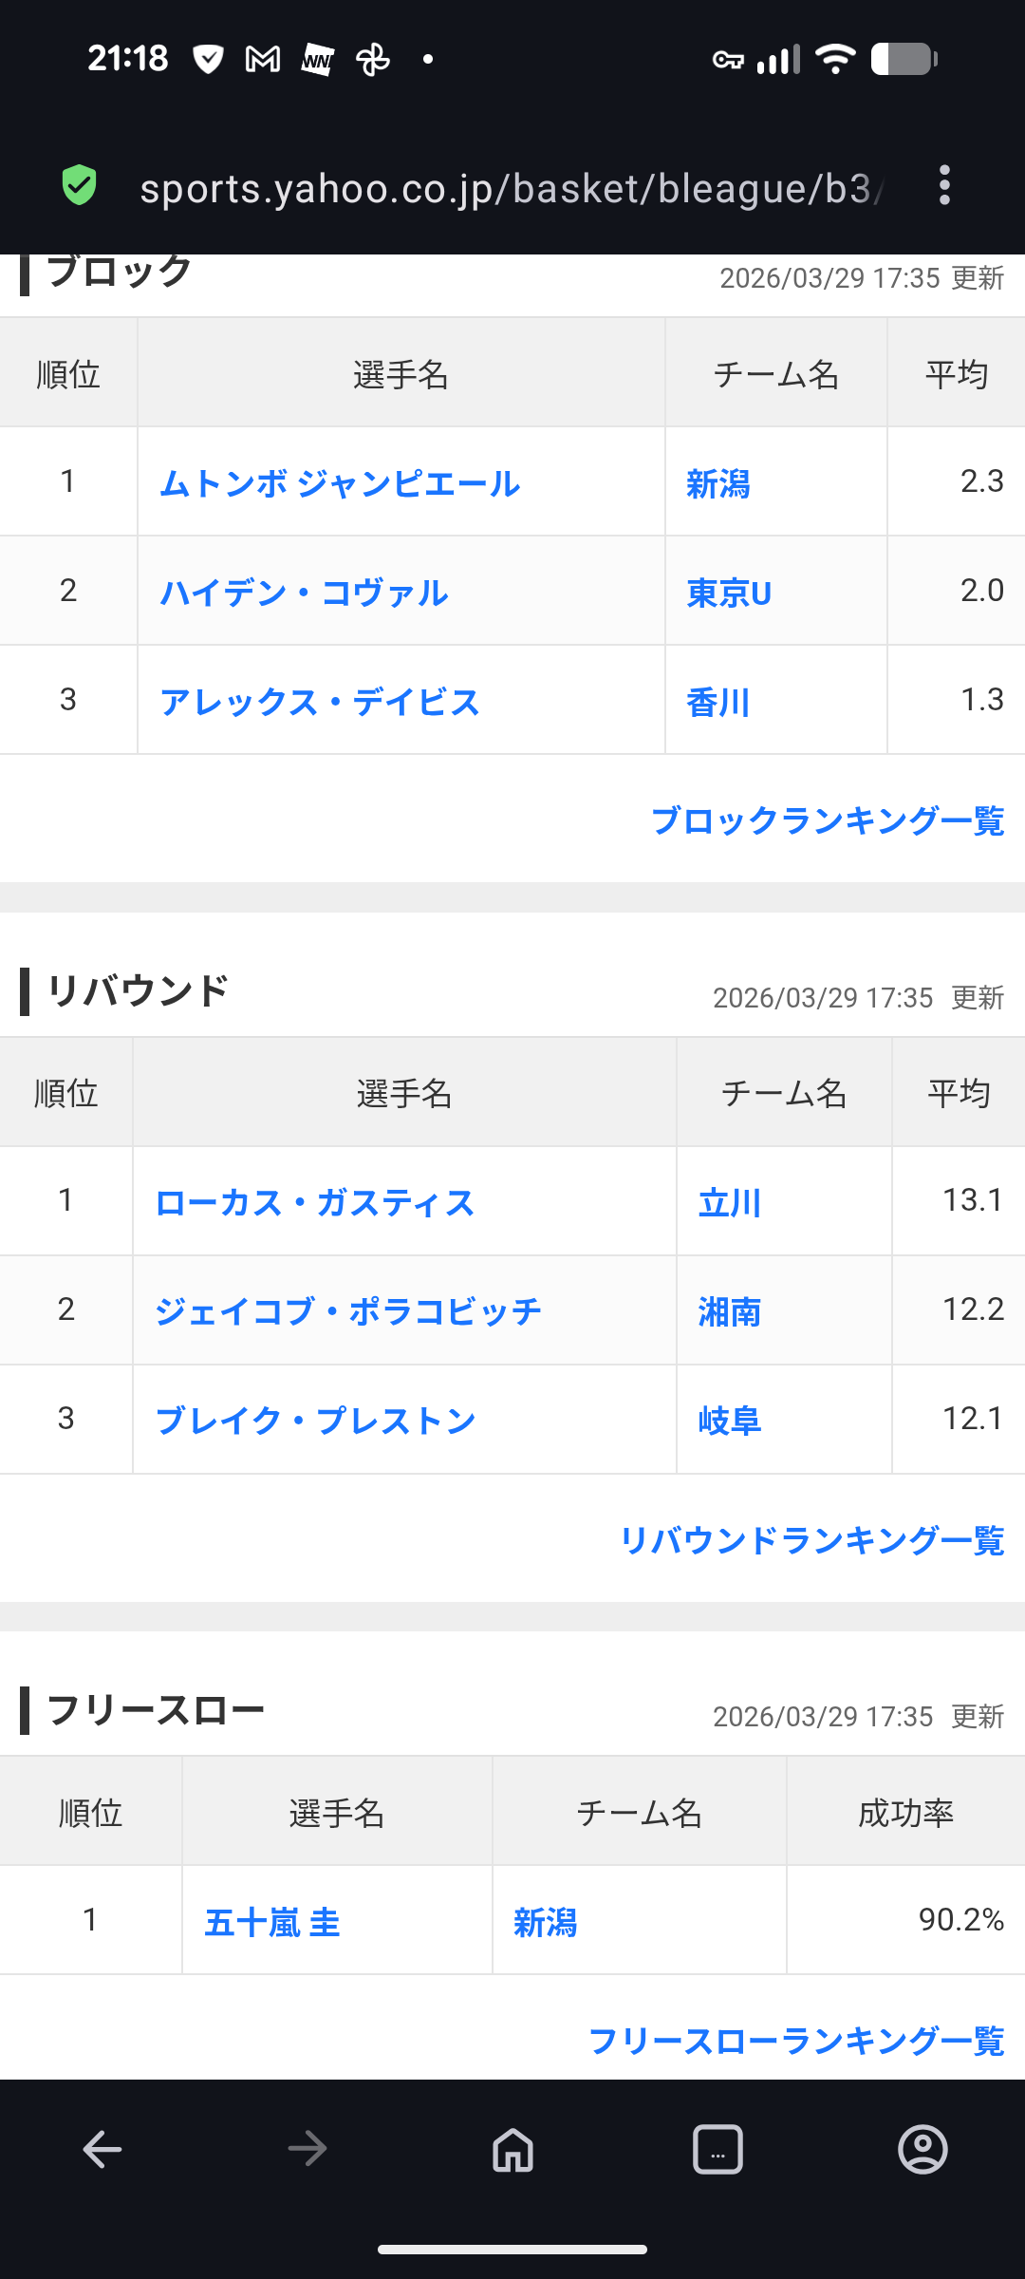Open ジェイコブ・ポラコビッチ player link
This screenshot has width=1025, height=2279.
347,1311
